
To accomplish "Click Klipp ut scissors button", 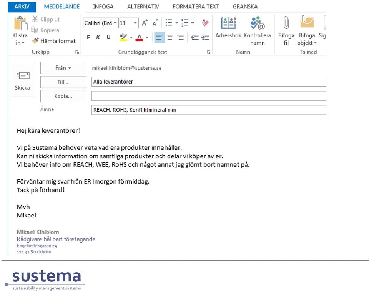I will click(x=45, y=19).
